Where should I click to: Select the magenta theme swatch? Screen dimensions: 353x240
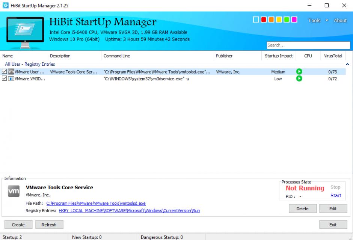[294, 20]
